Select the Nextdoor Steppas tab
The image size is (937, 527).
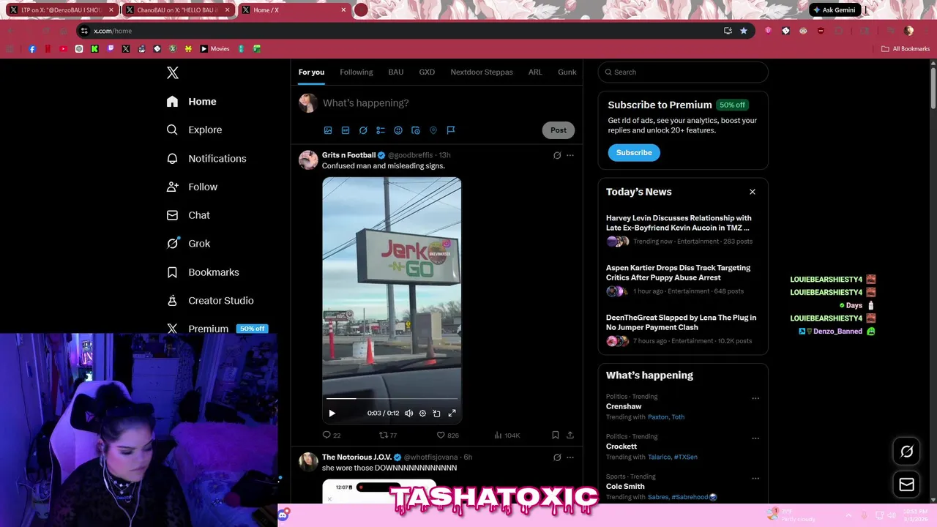[482, 72]
